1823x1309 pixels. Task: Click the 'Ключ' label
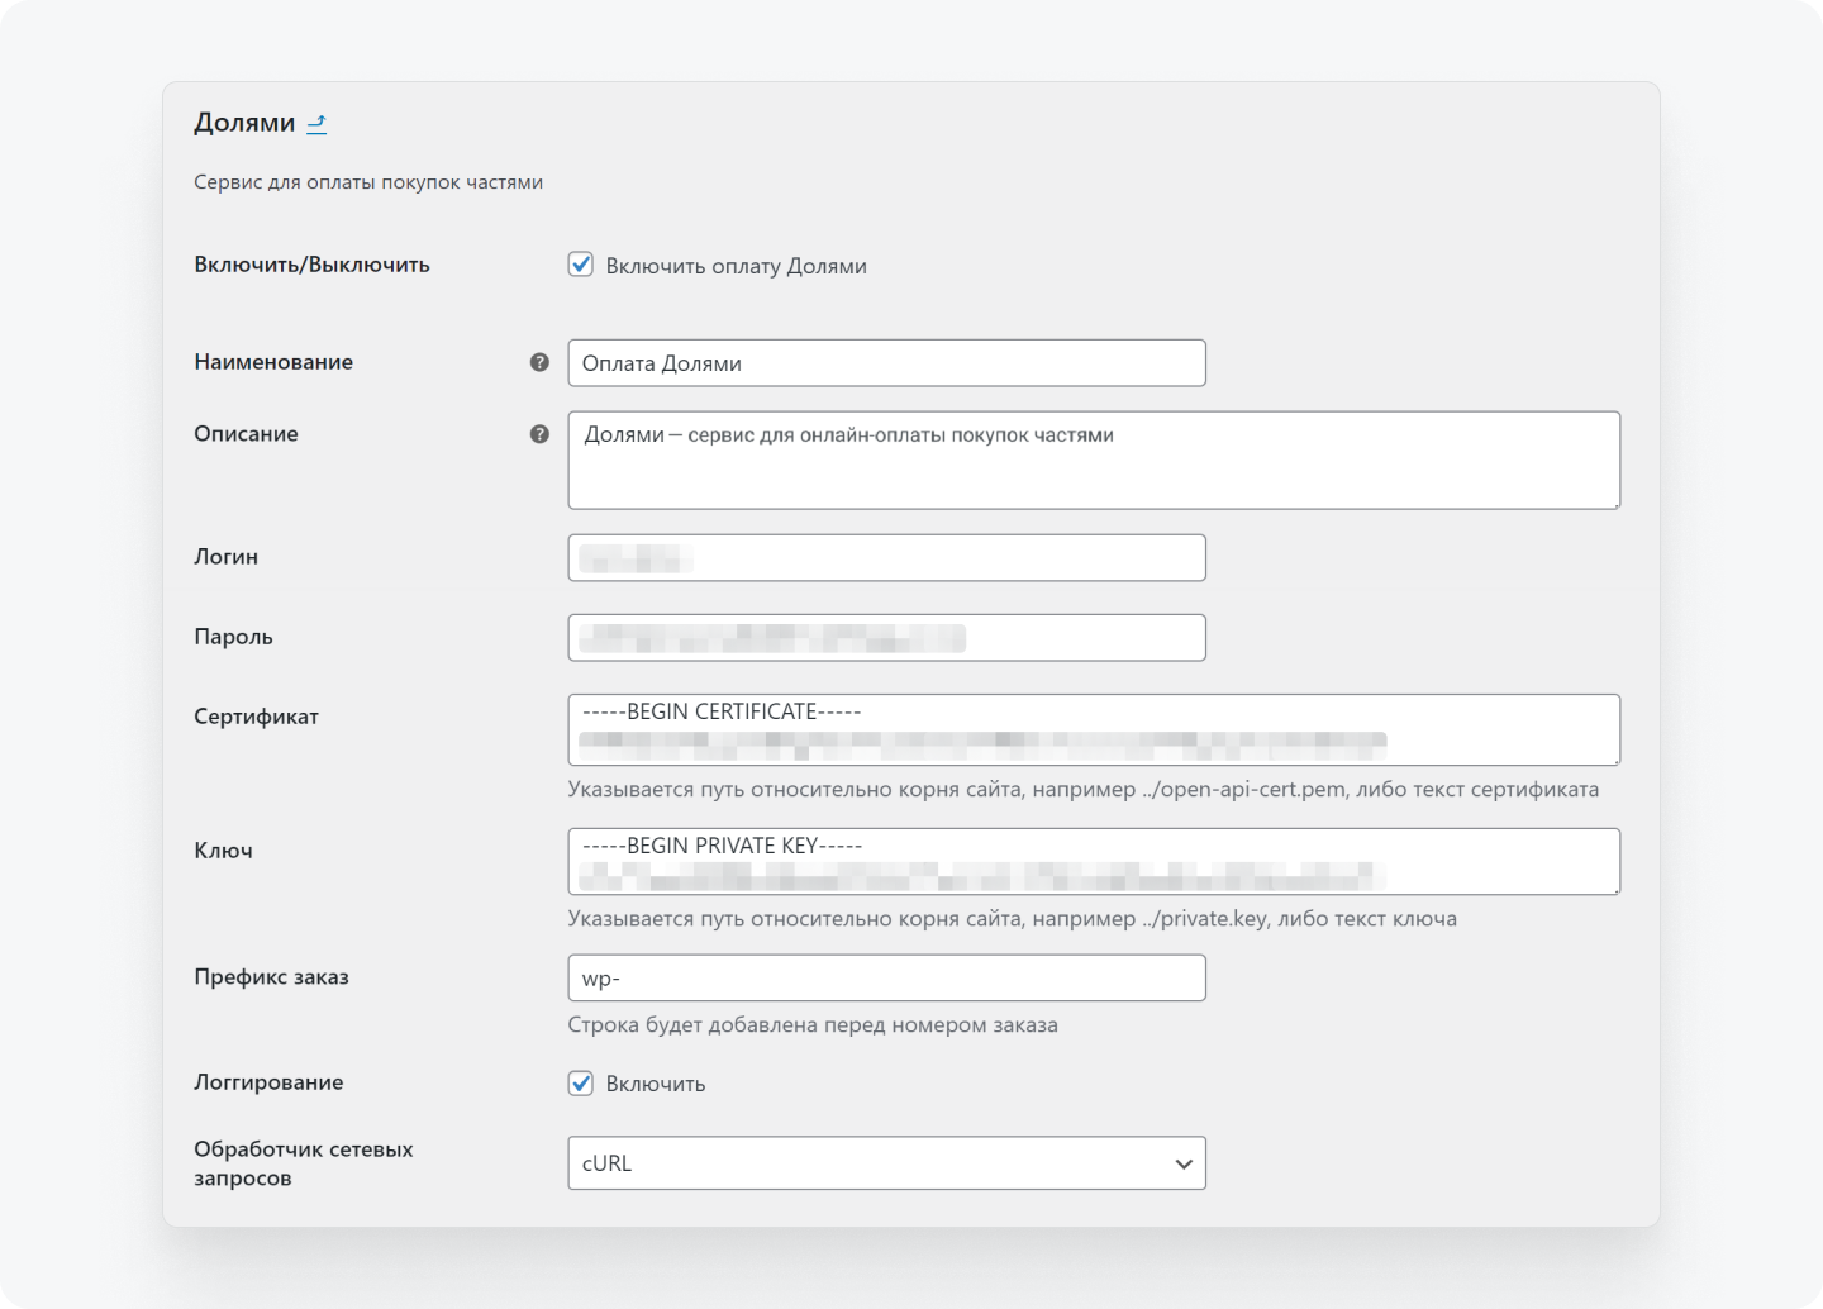click(223, 851)
